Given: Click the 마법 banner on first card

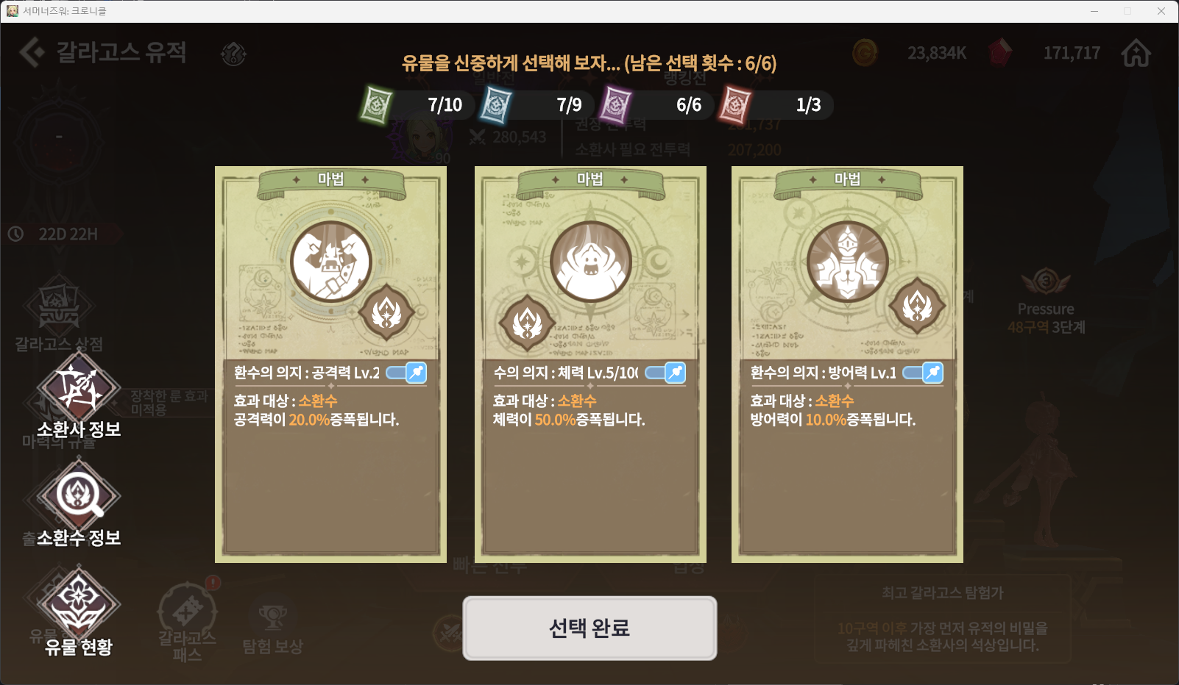Looking at the screenshot, I should pos(331,181).
